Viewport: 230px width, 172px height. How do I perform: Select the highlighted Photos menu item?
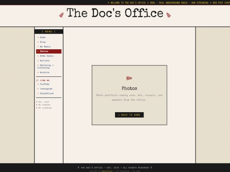coord(49,51)
